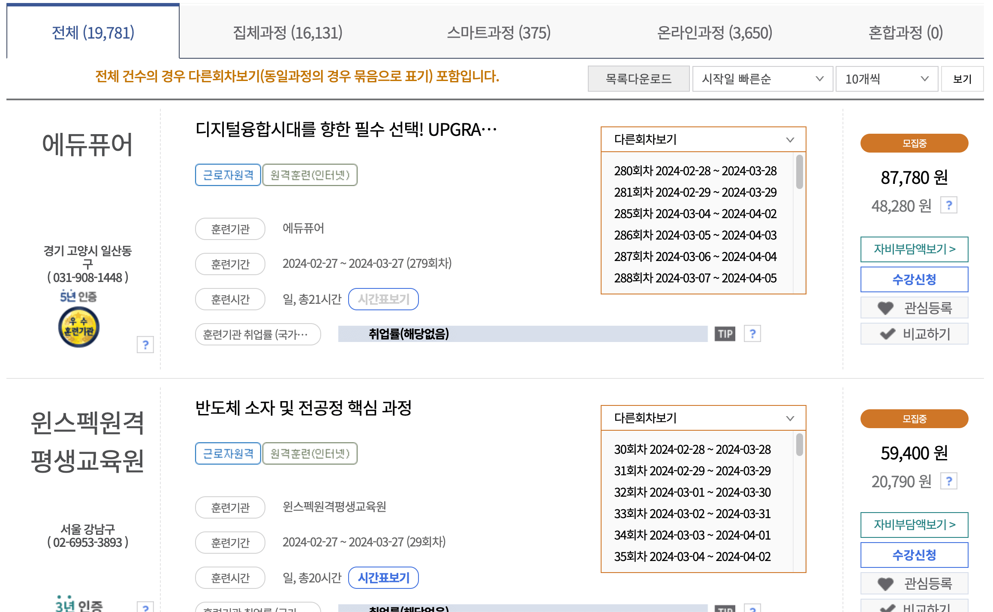Click 시간표보기 for the 반도체 course
This screenshot has width=993, height=612.
coord(383,578)
